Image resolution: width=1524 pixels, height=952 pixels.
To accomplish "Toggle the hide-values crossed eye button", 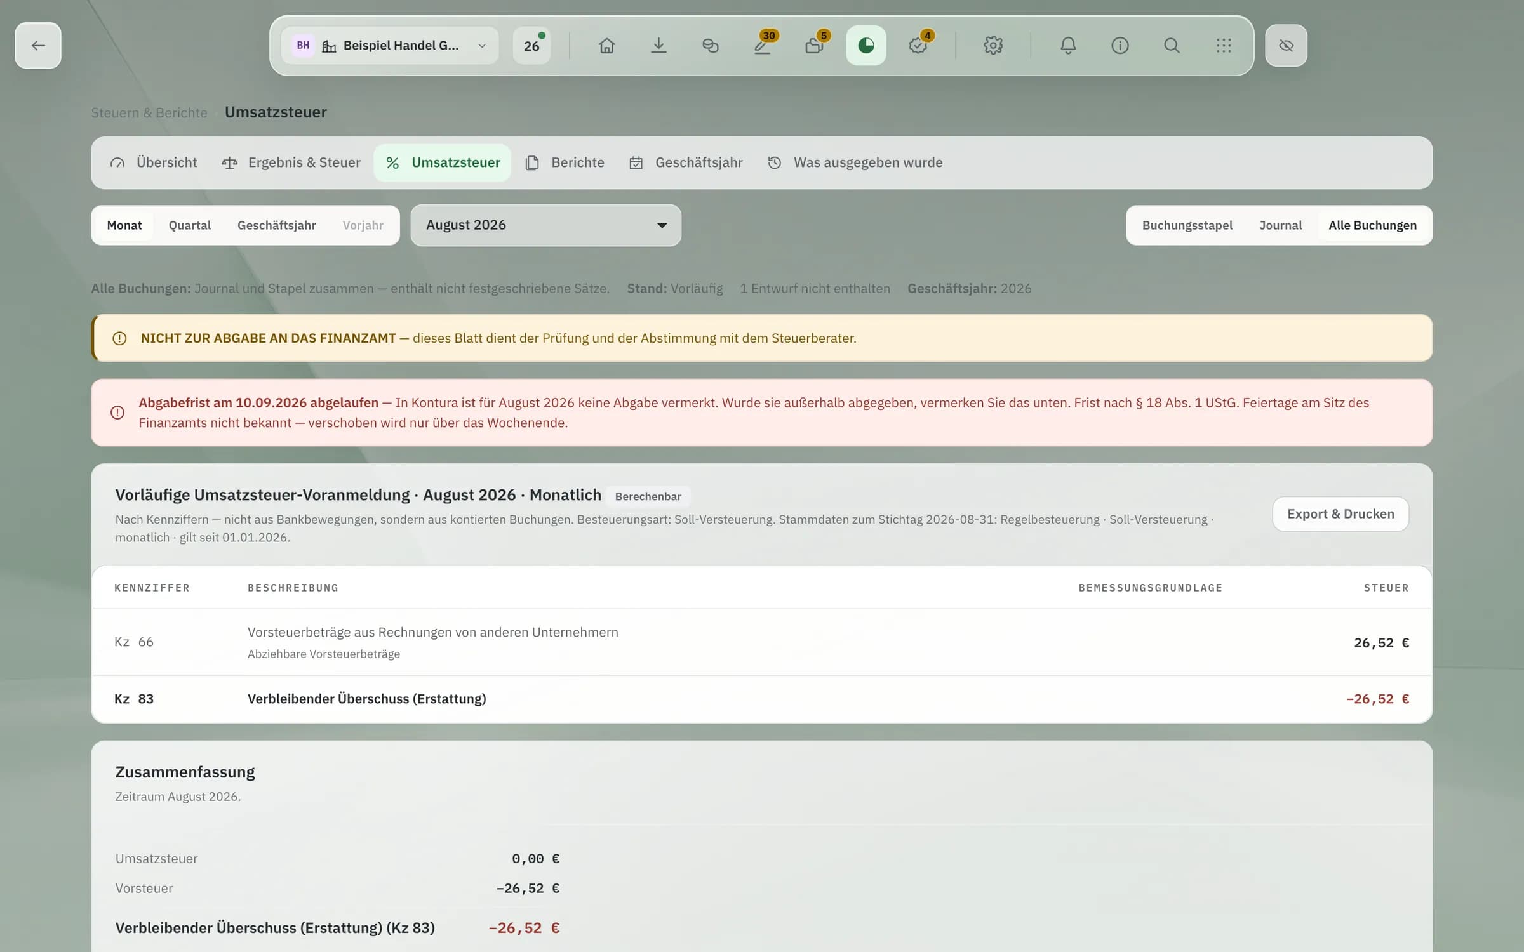I will coord(1286,46).
